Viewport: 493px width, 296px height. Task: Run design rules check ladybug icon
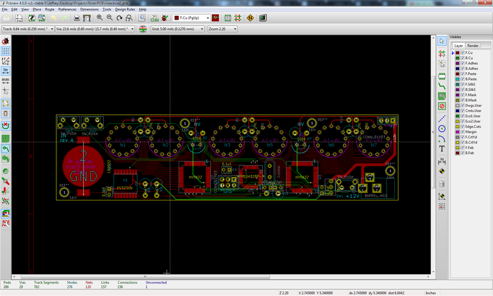pos(165,18)
